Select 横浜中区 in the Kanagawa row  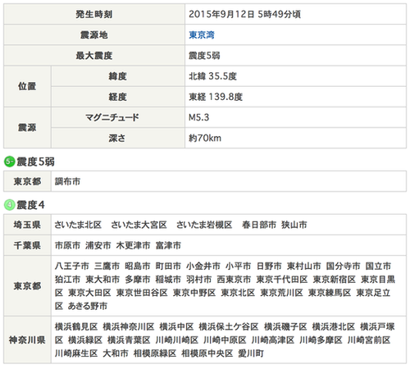click(176, 326)
